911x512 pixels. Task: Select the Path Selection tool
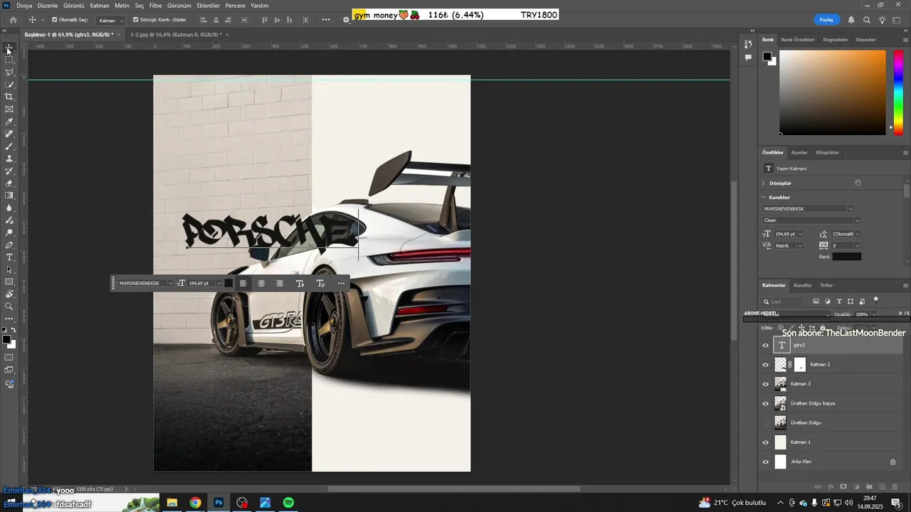coord(9,270)
